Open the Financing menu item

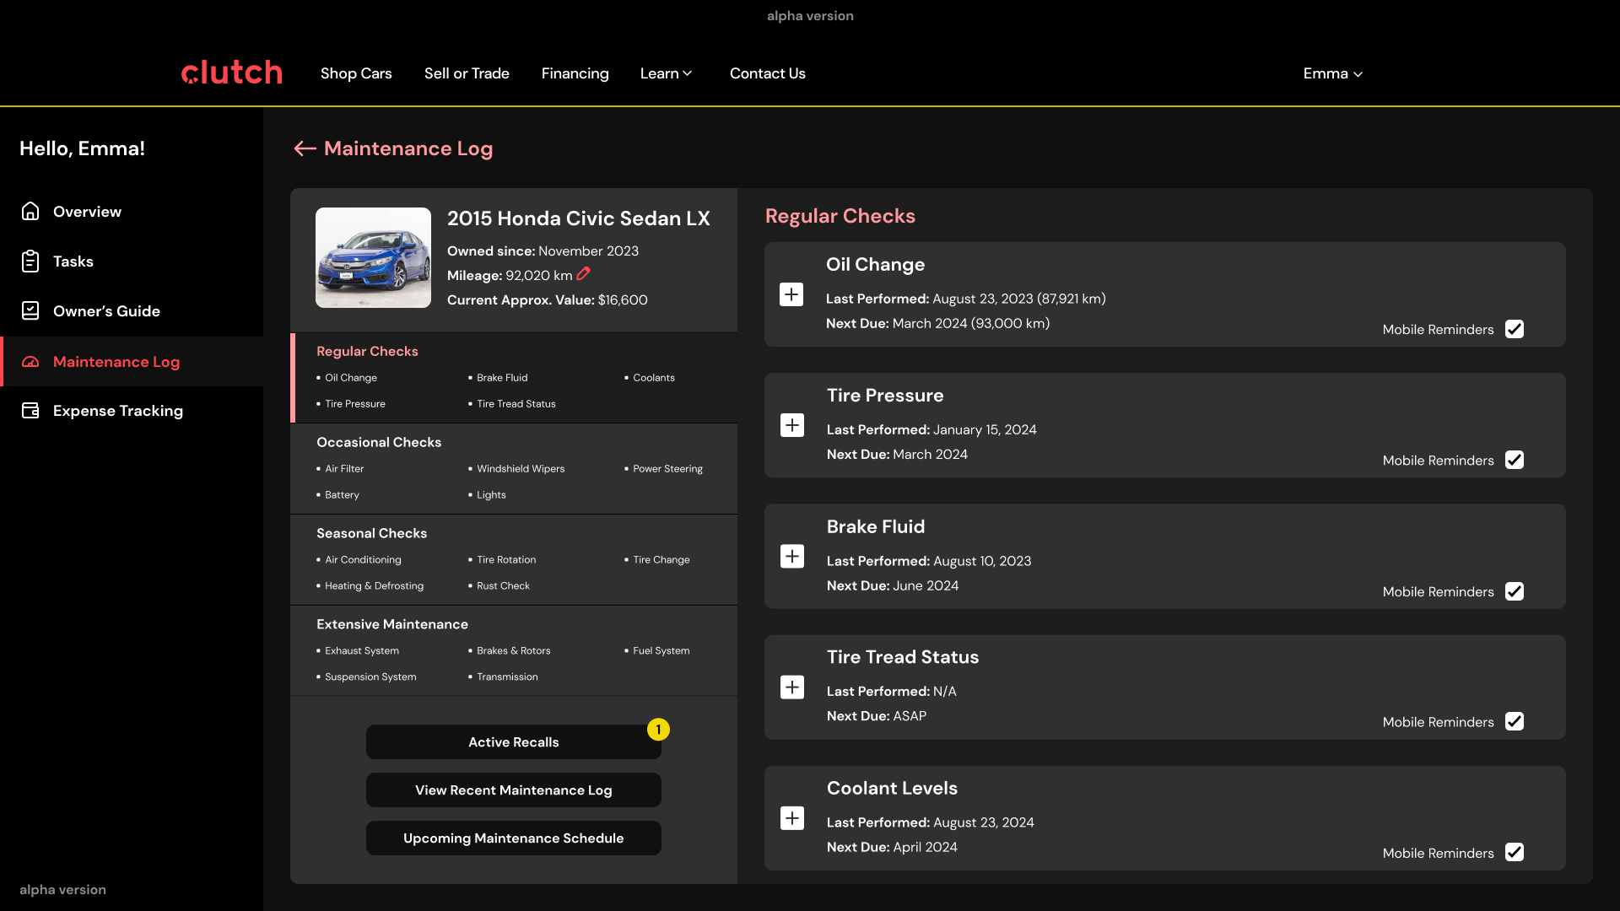click(575, 73)
